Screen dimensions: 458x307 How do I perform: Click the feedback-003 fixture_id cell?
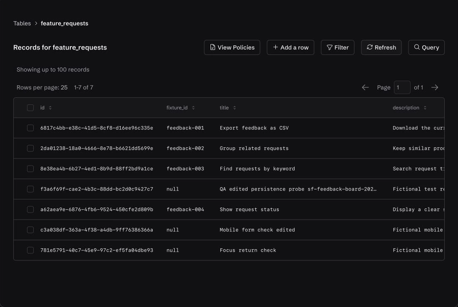click(185, 169)
